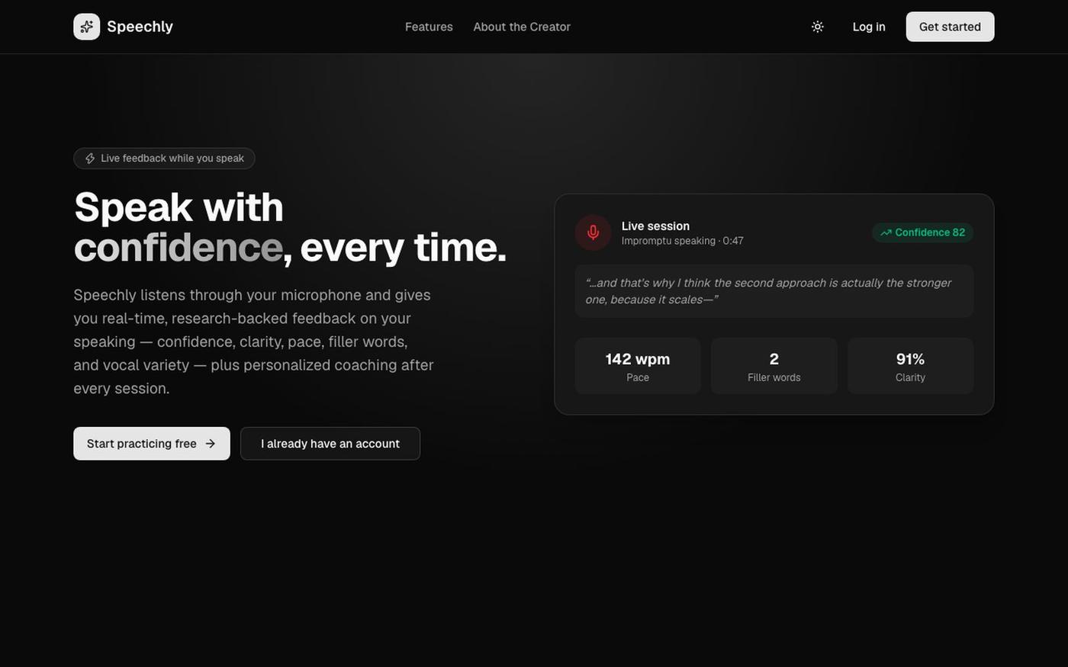Open the About the Creator nav link
The width and height of the screenshot is (1068, 667).
(x=522, y=27)
